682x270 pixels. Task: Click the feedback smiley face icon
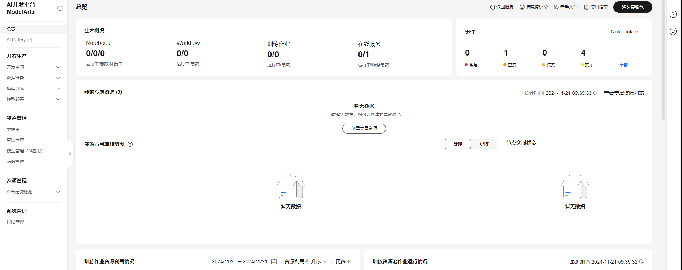point(673,31)
